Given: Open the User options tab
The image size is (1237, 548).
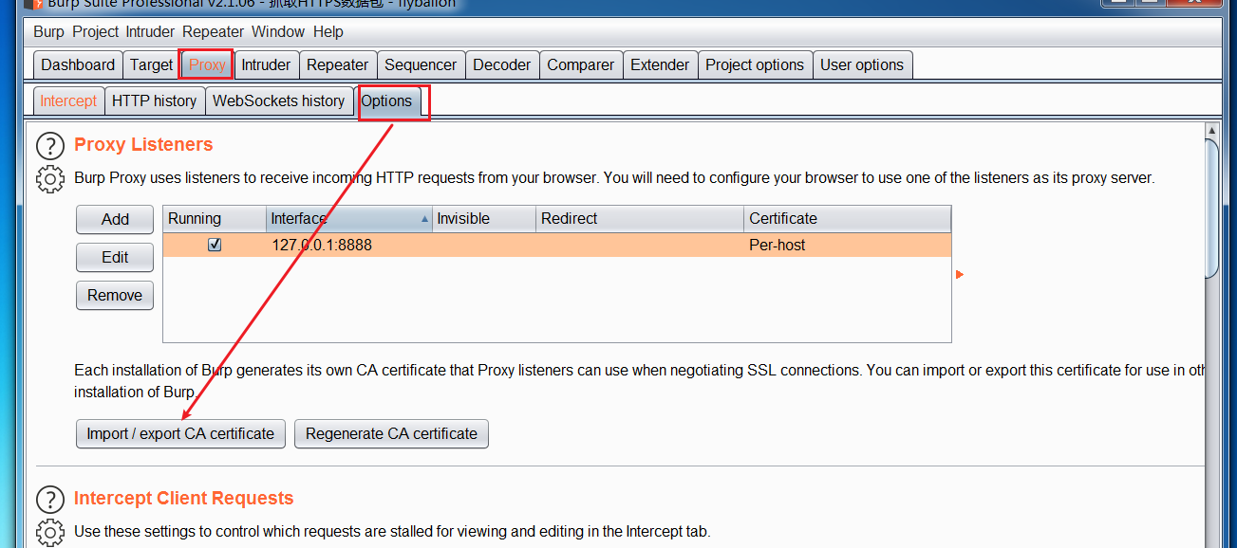Looking at the screenshot, I should click(862, 64).
